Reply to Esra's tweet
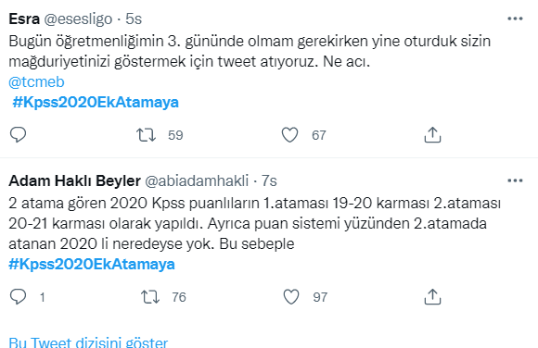 [18, 134]
